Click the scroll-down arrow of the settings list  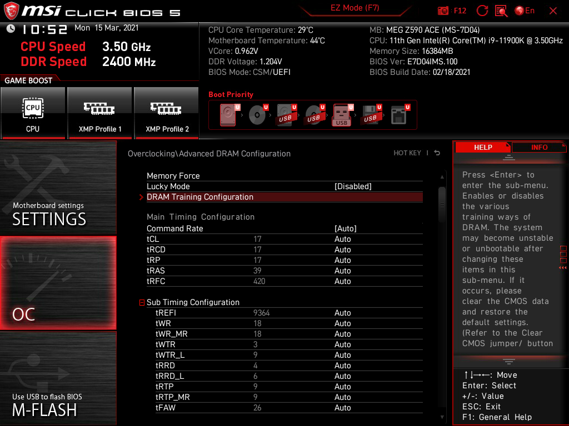pos(442,417)
